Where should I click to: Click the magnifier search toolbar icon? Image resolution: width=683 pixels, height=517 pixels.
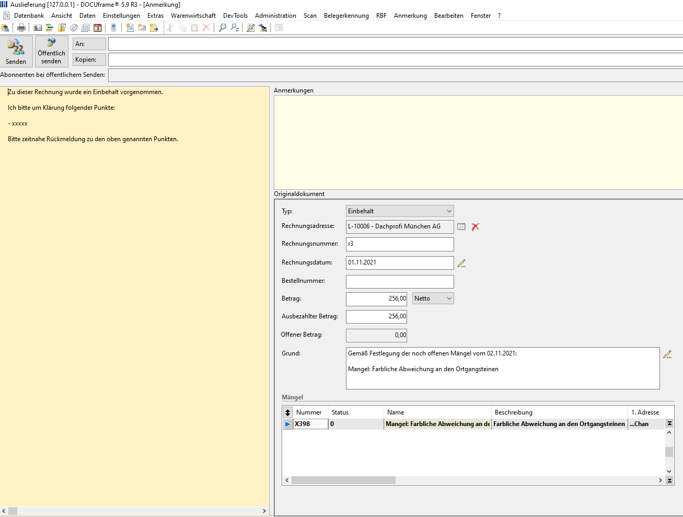click(223, 28)
